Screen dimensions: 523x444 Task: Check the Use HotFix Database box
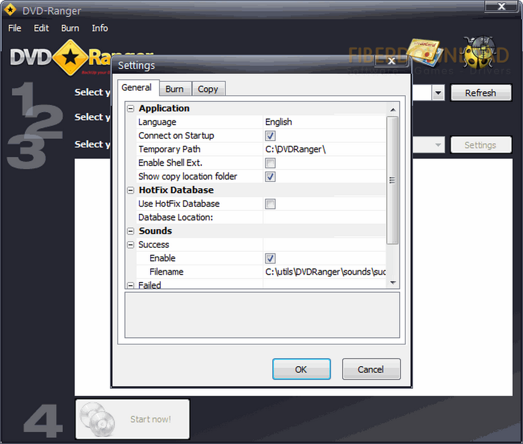click(x=270, y=204)
